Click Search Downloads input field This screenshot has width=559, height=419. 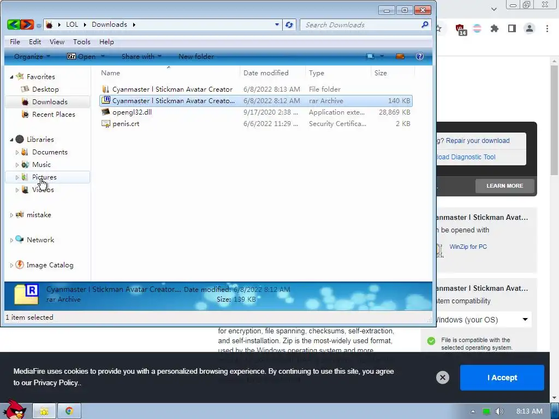point(360,25)
